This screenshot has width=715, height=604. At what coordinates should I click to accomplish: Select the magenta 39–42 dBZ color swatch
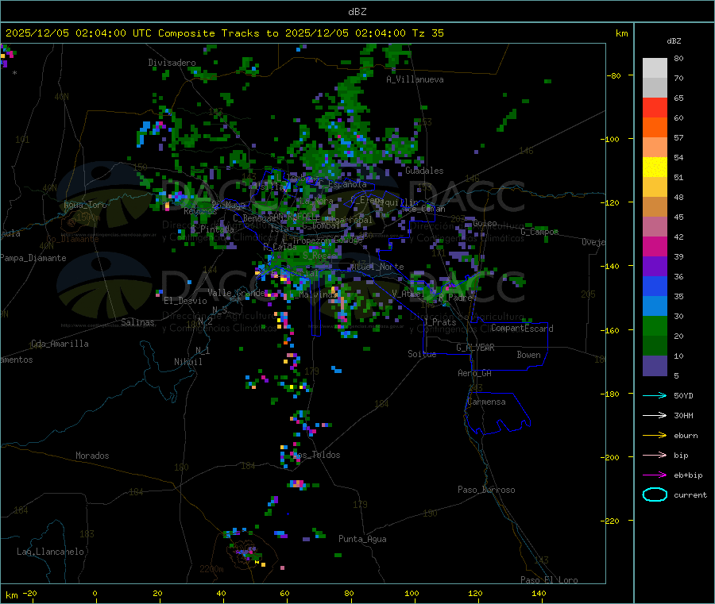655,246
